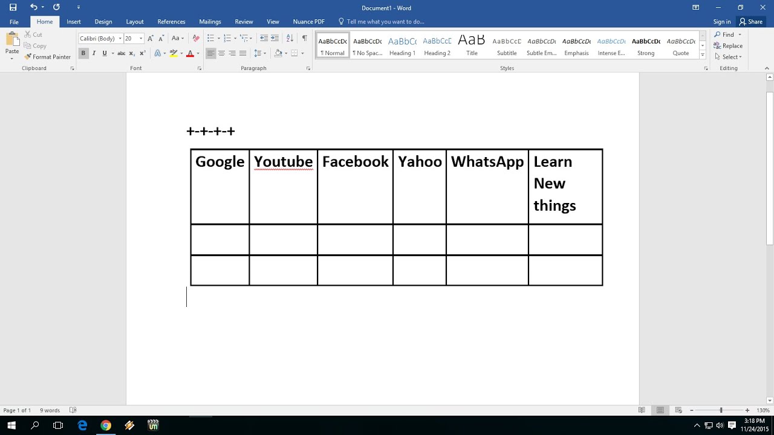This screenshot has width=774, height=435.
Task: Open the font name dropdown
Action: point(120,39)
